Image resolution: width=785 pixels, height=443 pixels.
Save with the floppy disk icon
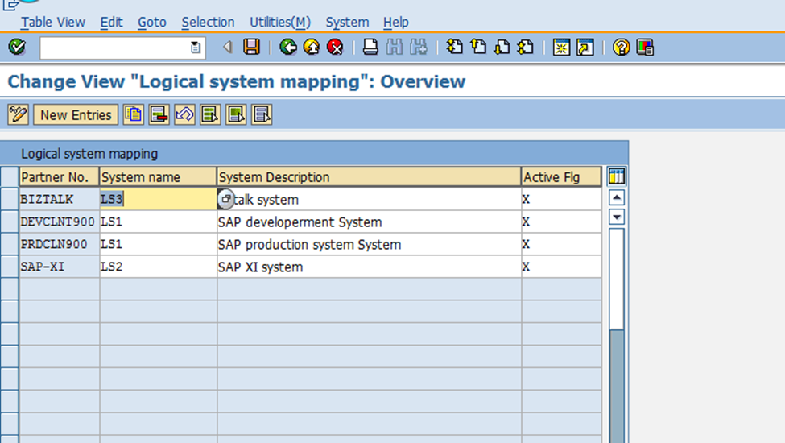(251, 47)
